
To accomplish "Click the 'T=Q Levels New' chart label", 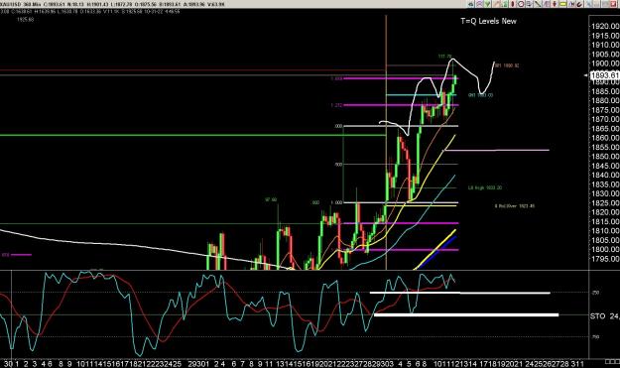I will point(488,21).
